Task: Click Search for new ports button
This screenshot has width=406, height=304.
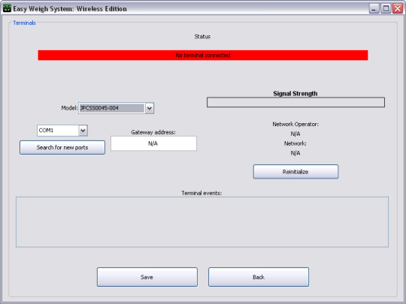Action: click(x=62, y=148)
